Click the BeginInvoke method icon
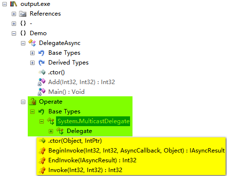Viewport: 227px width, 176px height. [42, 151]
